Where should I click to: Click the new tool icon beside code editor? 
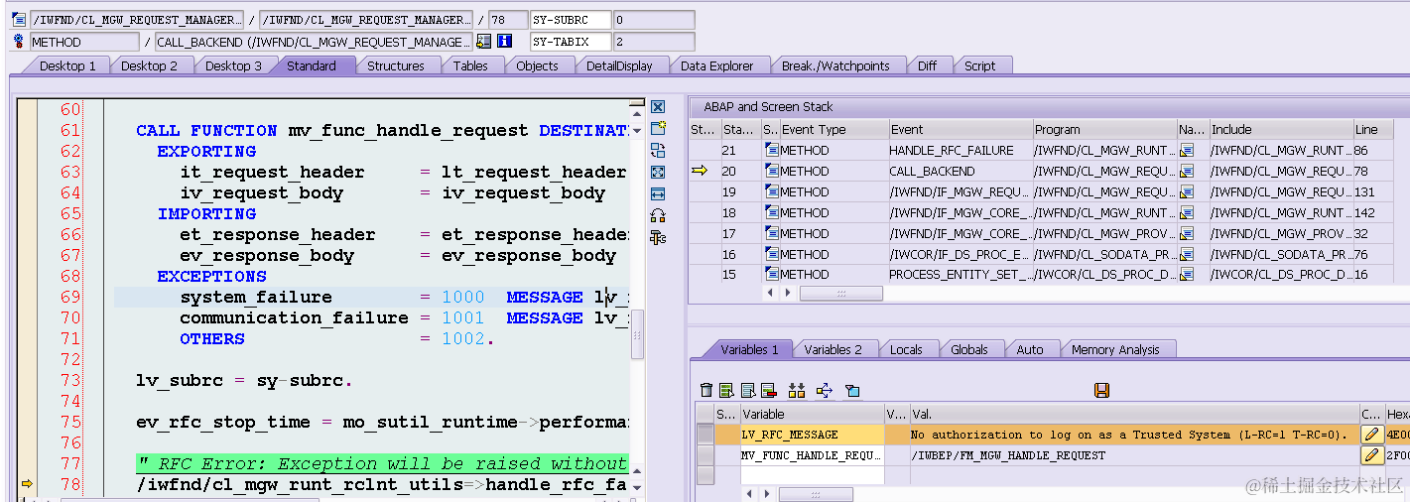pyautogui.click(x=657, y=129)
